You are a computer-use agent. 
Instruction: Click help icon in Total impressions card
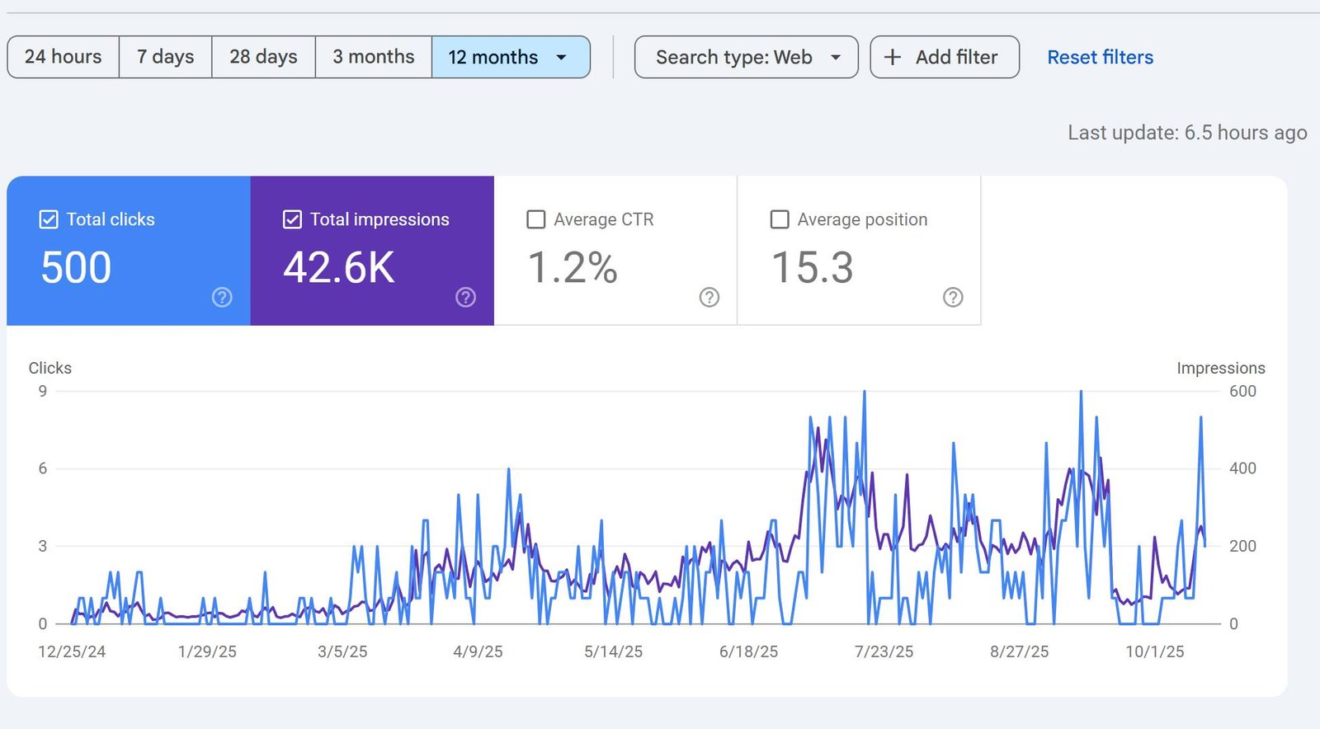(x=465, y=297)
